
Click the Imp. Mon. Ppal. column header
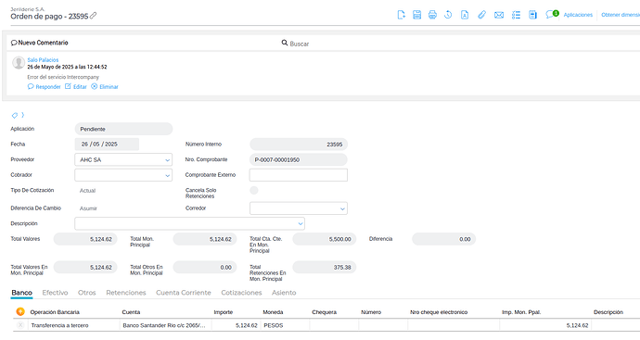(x=521, y=312)
